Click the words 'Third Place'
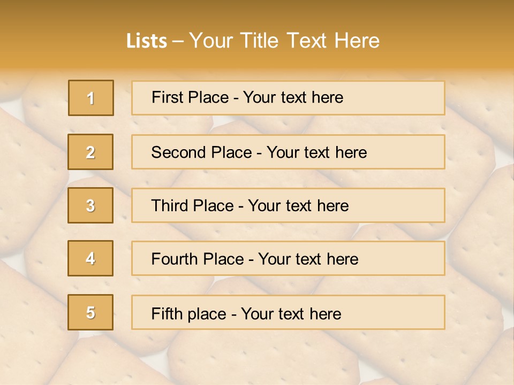Image resolution: width=514 pixels, height=385 pixels. coord(192,205)
